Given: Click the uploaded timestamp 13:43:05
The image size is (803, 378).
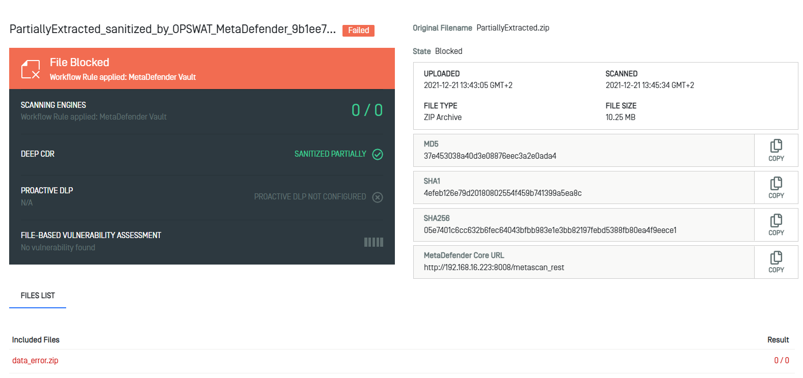Looking at the screenshot, I should [x=468, y=85].
